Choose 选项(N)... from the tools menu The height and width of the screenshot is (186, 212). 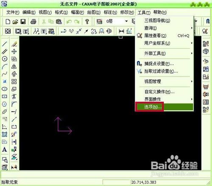point(165,107)
